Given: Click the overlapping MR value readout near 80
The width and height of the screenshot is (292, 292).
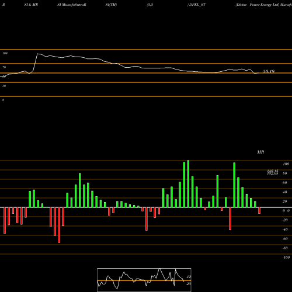Looking at the screenshot, I should point(273,172).
